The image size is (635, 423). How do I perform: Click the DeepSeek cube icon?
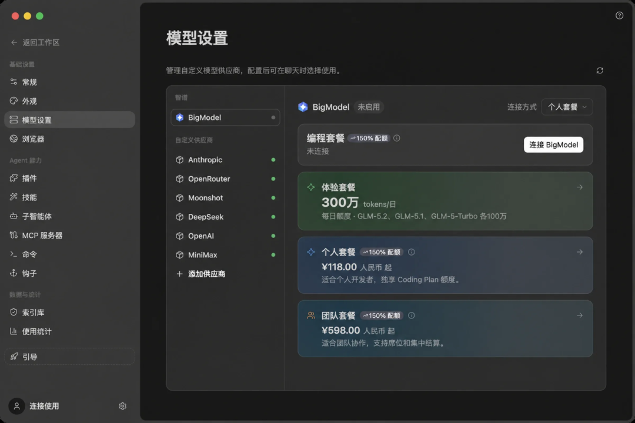[180, 217]
